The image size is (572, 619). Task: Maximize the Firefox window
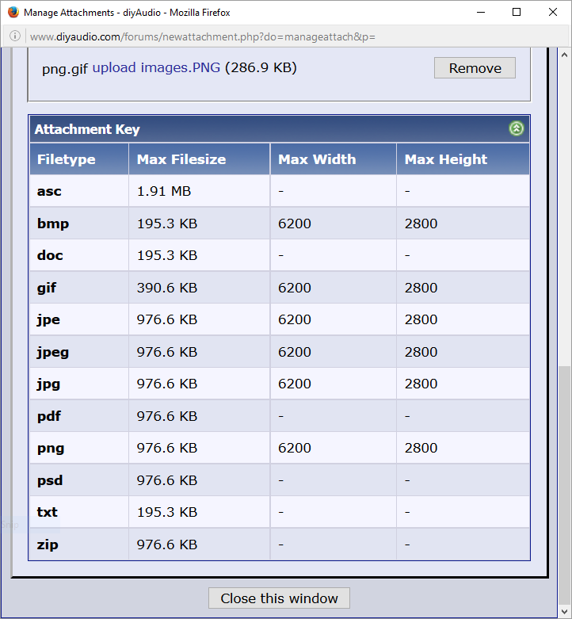(517, 12)
